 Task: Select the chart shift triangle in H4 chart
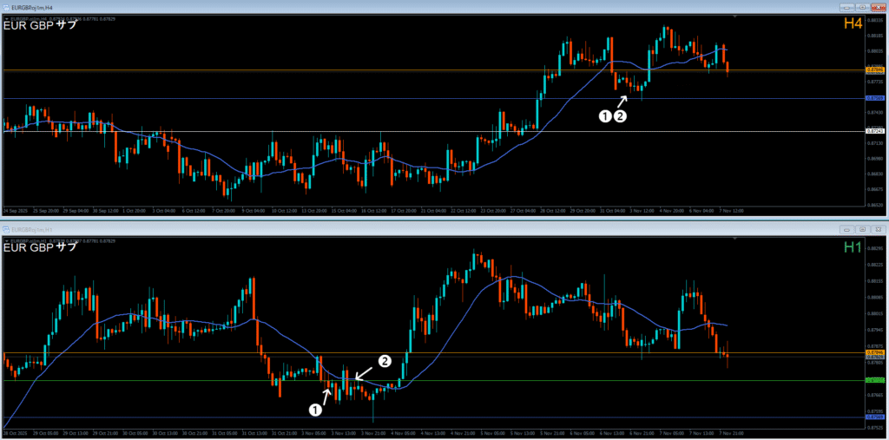734,17
